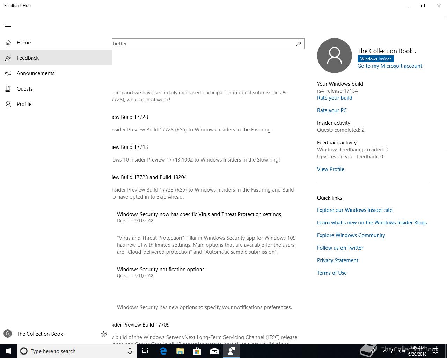Click the taskbar Type here to search box
This screenshot has width=447, height=358.
pos(77,351)
